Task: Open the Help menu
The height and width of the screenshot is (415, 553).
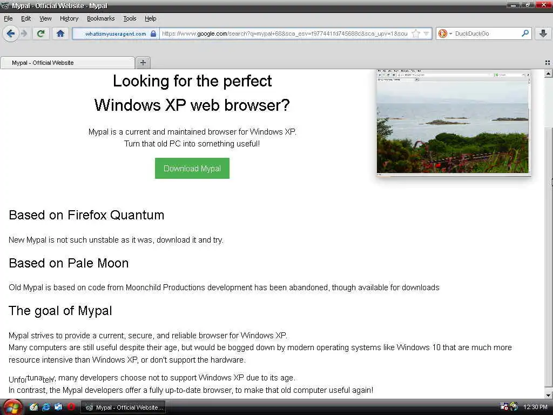Action: point(150,18)
